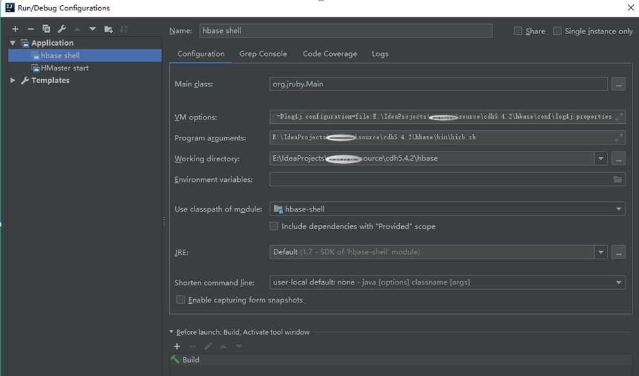639x376 pixels.
Task: Click the Application folder label
Action: pyautogui.click(x=52, y=43)
